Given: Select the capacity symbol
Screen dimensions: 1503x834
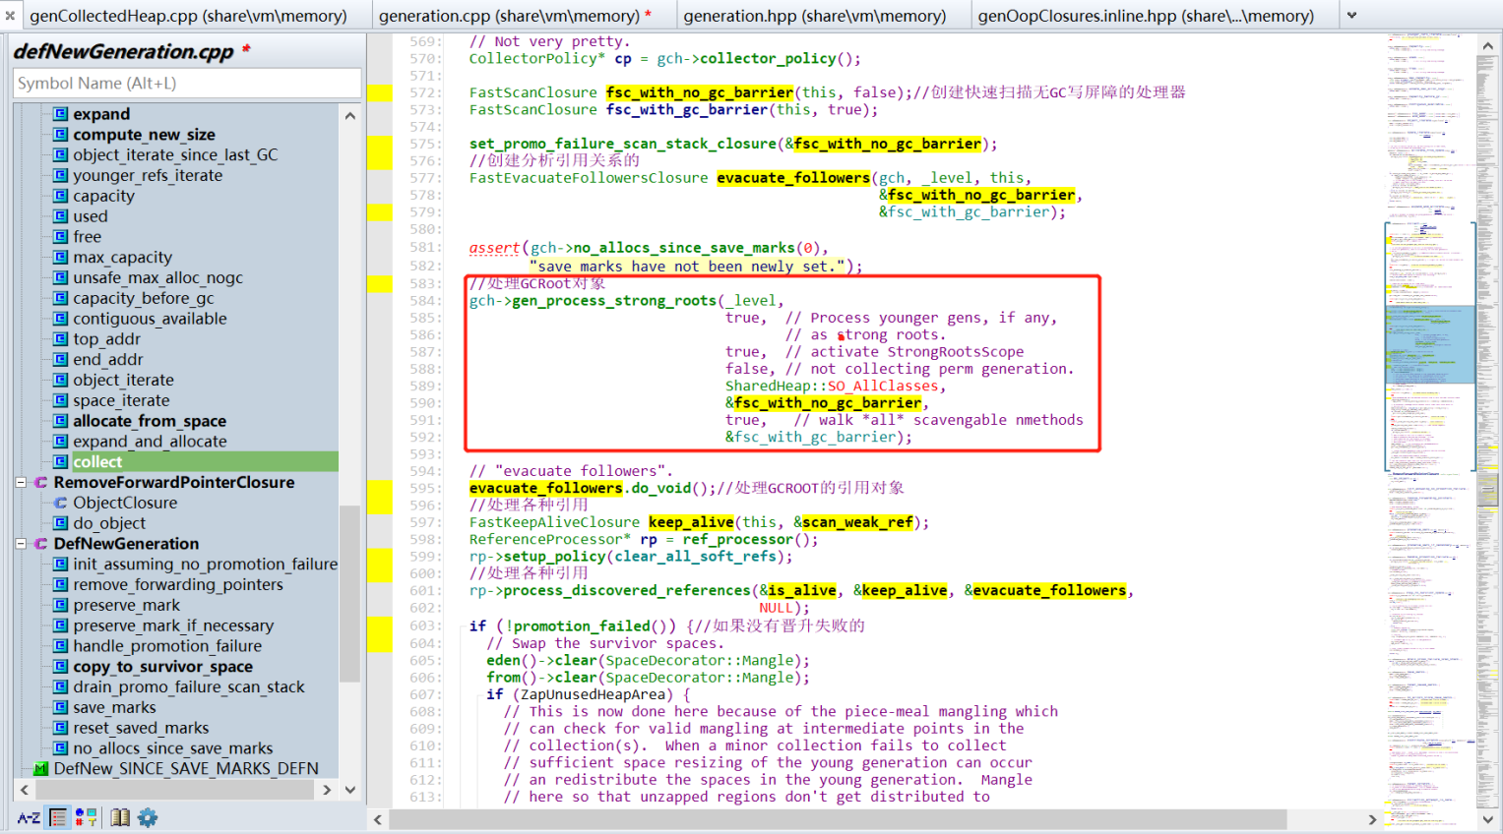Looking at the screenshot, I should 103,196.
